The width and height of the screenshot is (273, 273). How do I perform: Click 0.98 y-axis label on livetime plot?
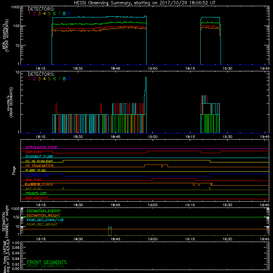[16, 248]
